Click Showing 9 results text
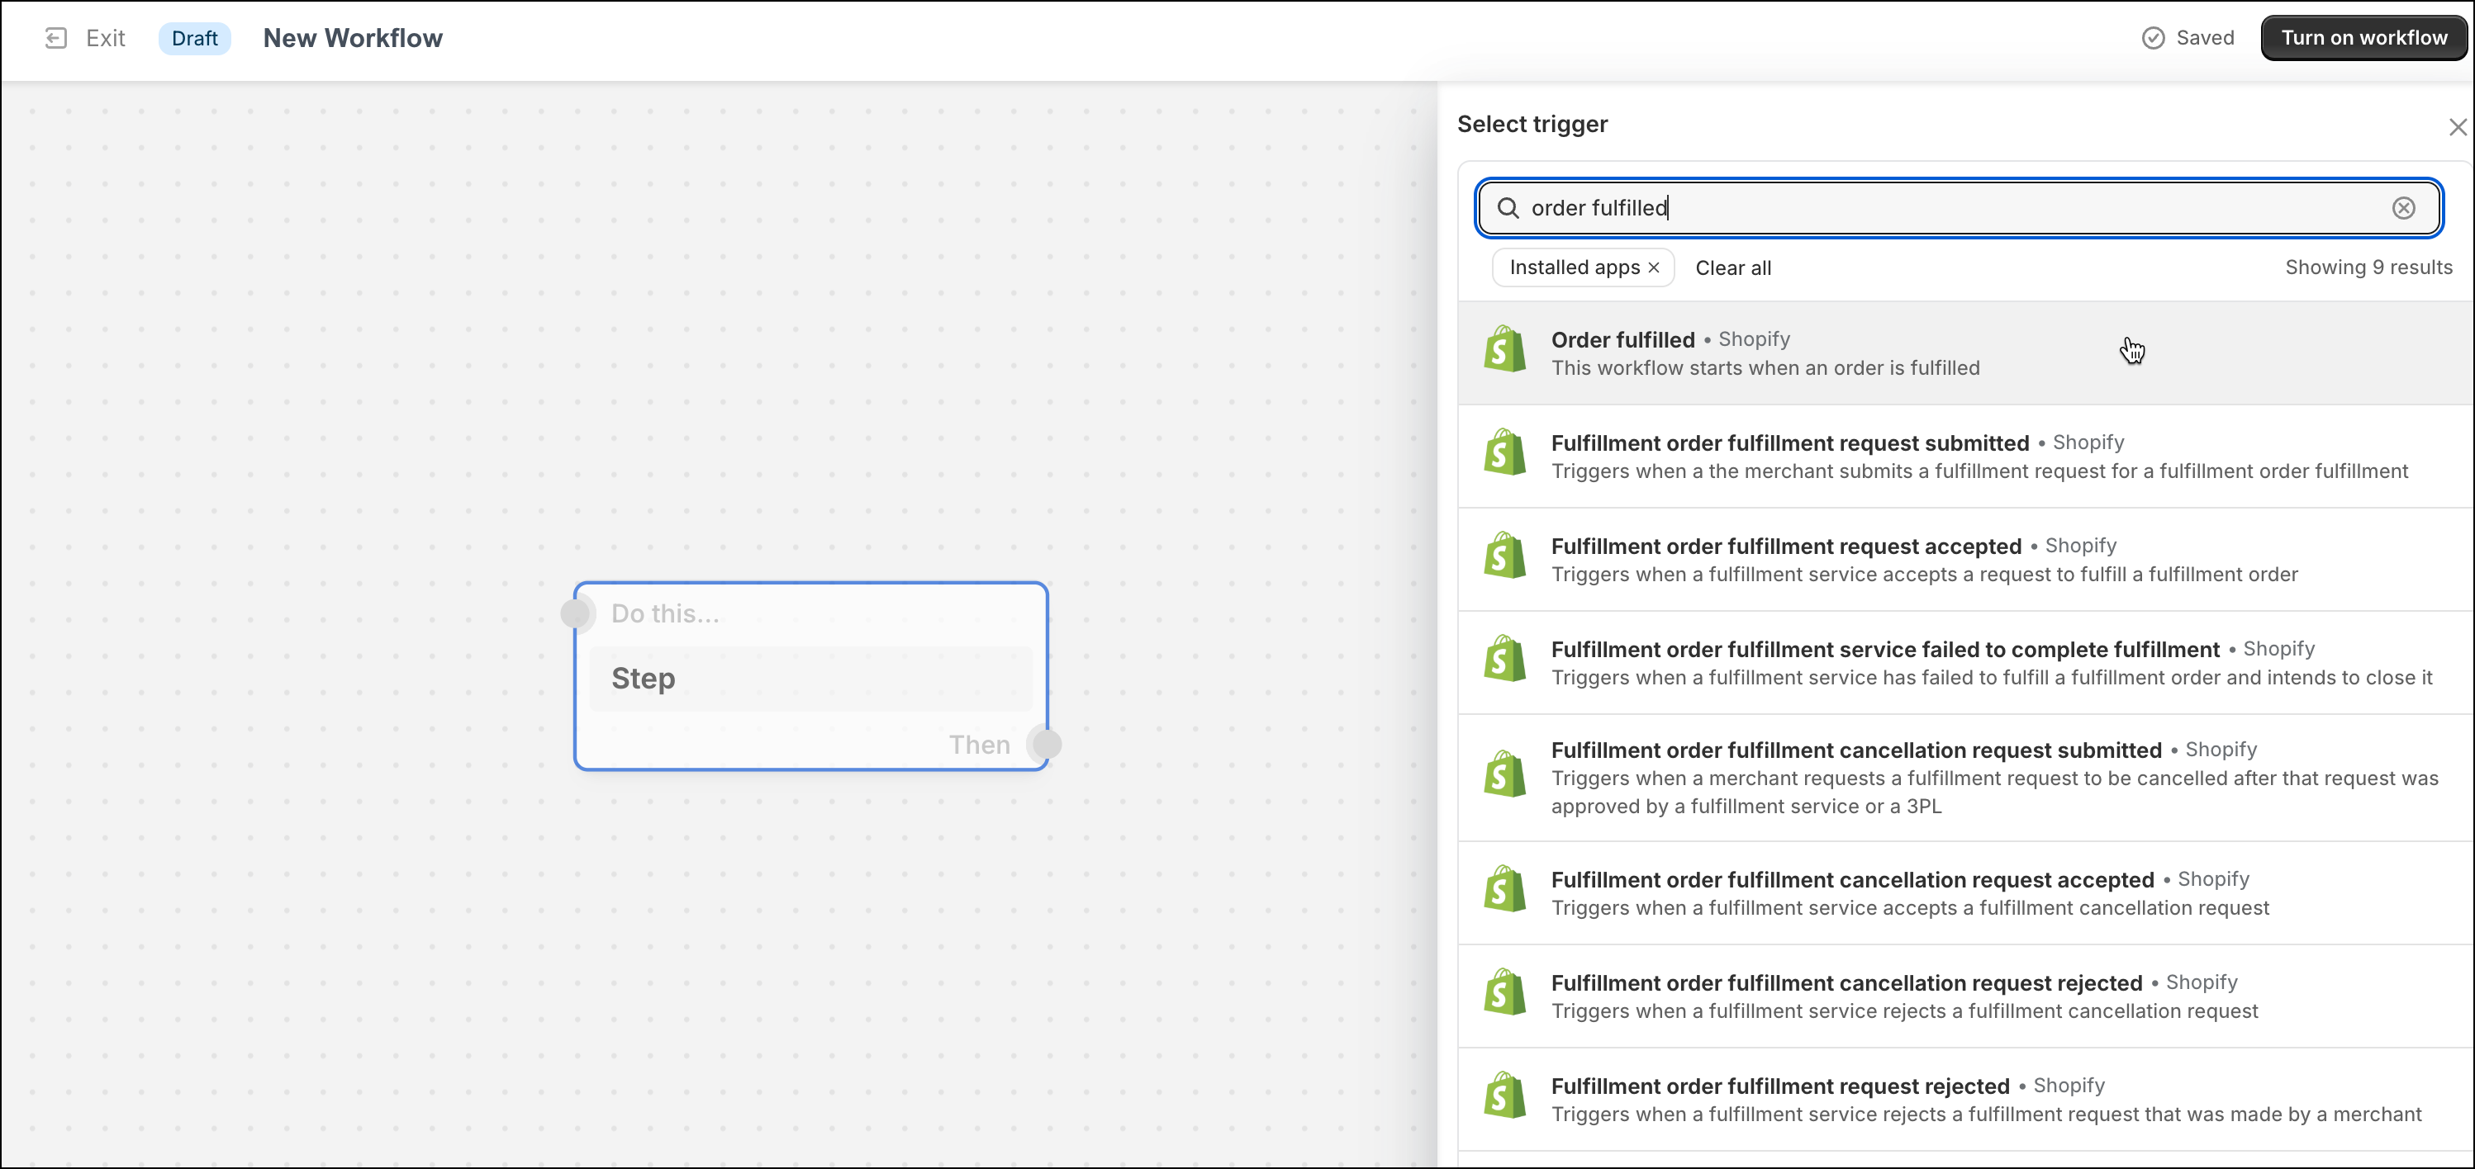 coord(2368,267)
